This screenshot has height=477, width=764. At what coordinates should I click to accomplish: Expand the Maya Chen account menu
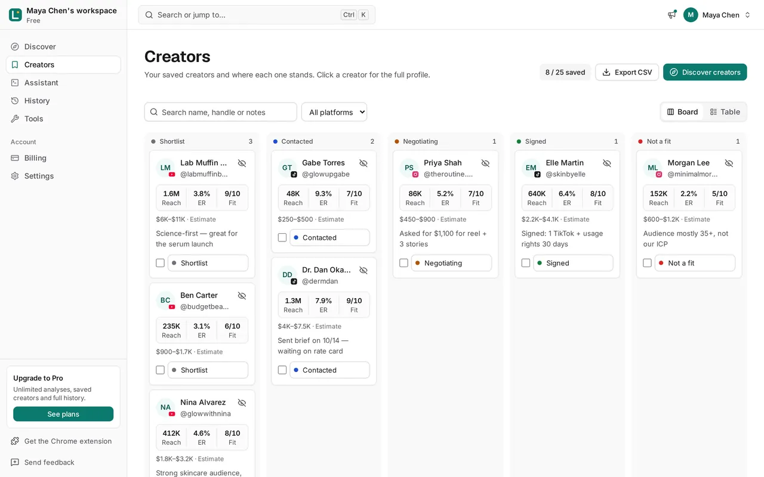click(717, 15)
